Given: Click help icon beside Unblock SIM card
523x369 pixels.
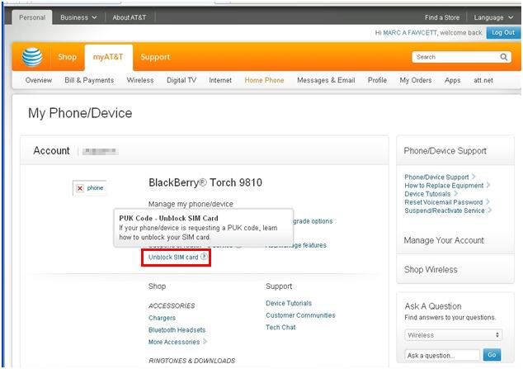Looking at the screenshot, I should click(204, 258).
